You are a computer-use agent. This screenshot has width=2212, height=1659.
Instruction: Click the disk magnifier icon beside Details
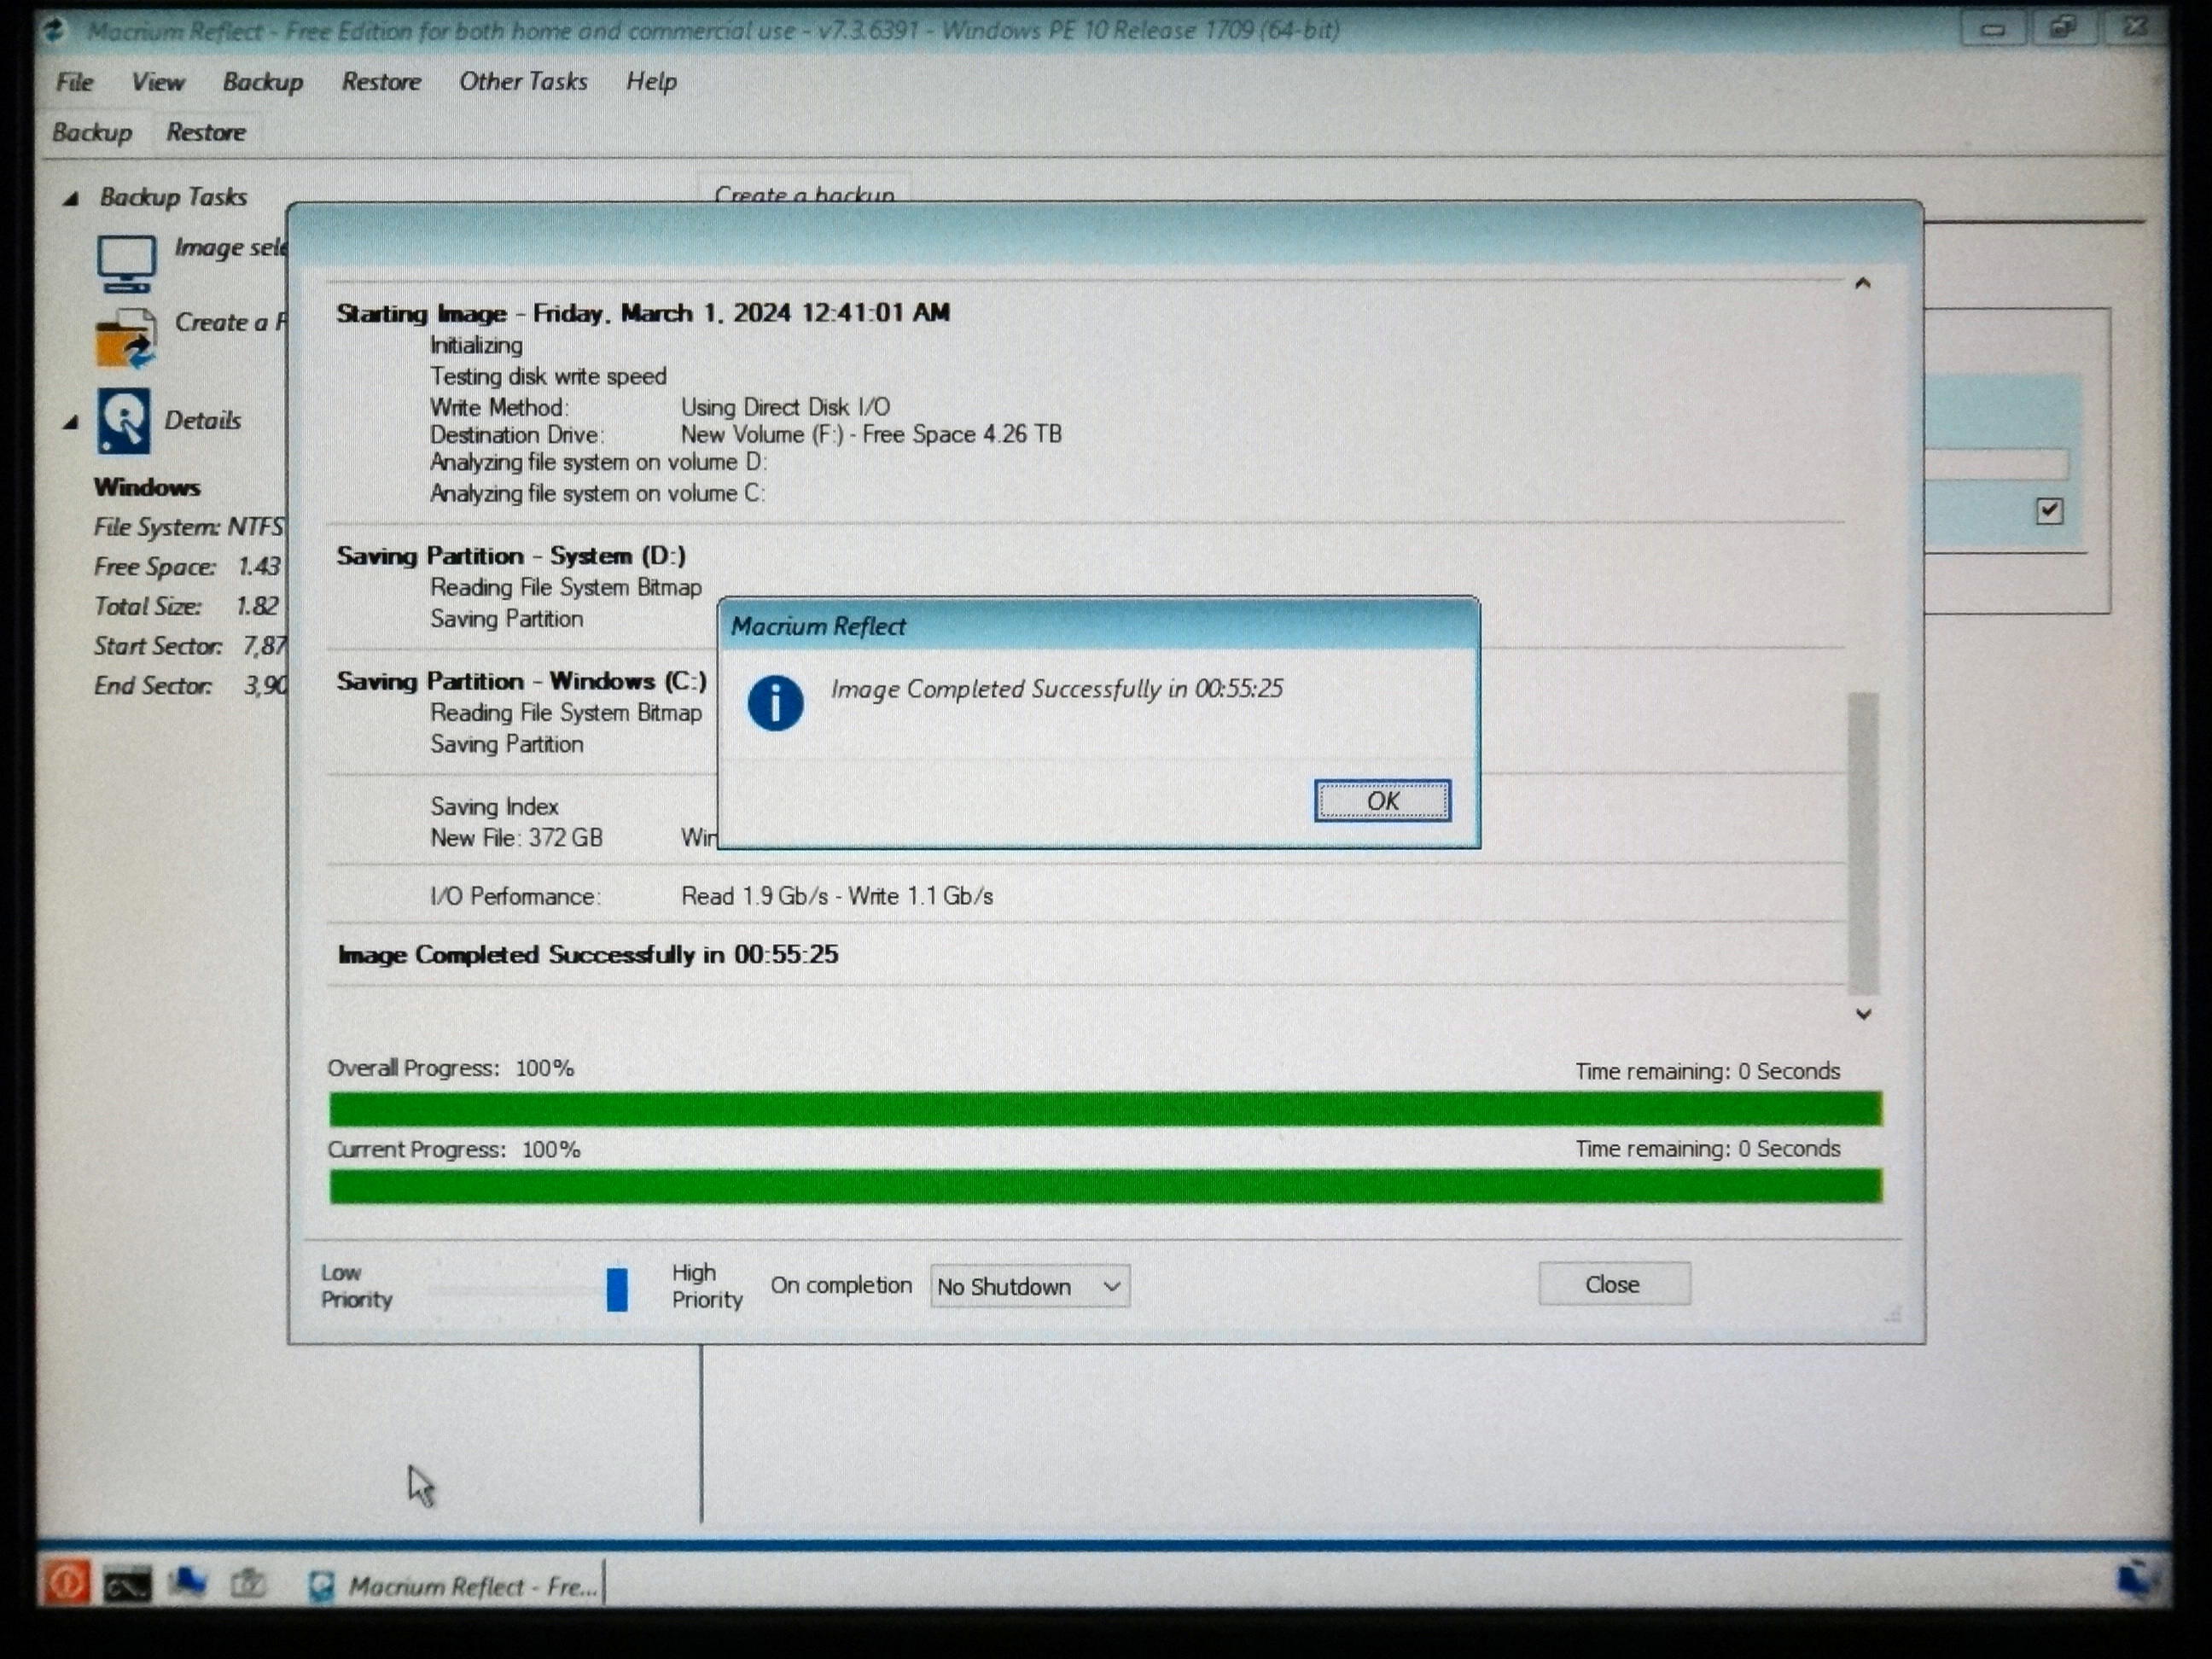(124, 421)
